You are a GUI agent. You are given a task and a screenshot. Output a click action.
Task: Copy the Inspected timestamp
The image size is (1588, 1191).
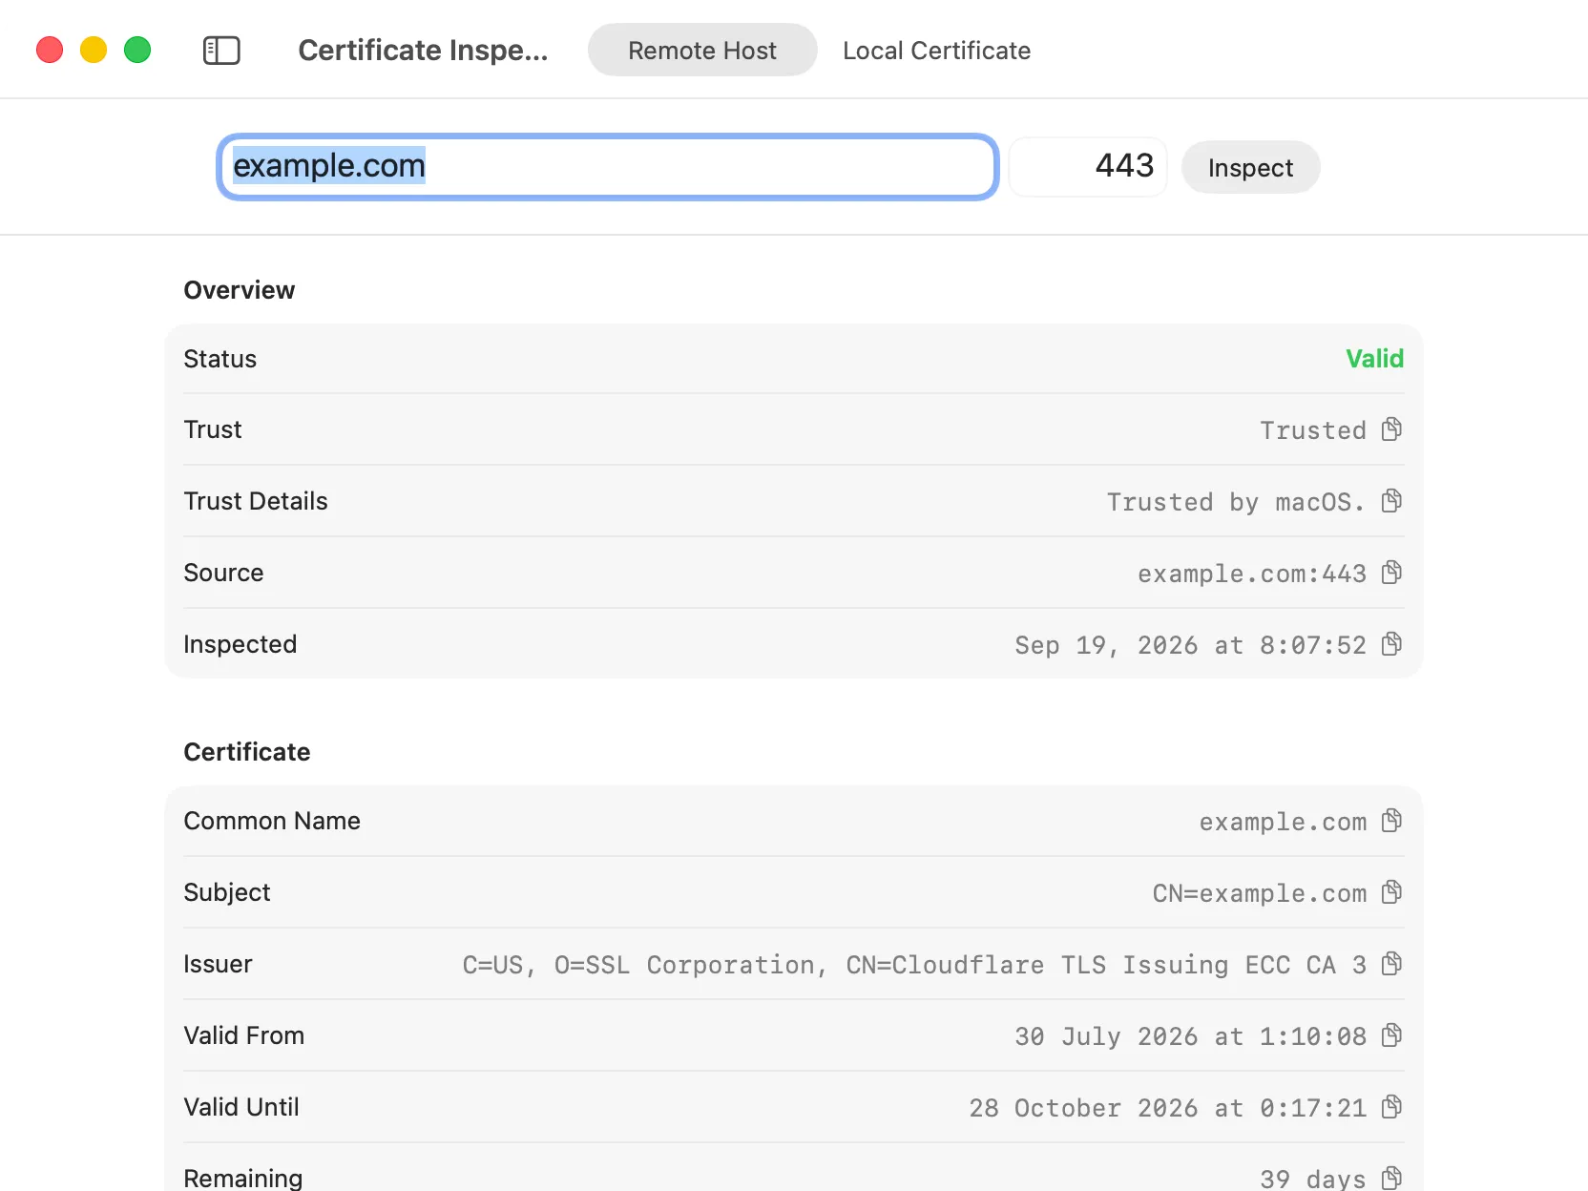pos(1392,644)
